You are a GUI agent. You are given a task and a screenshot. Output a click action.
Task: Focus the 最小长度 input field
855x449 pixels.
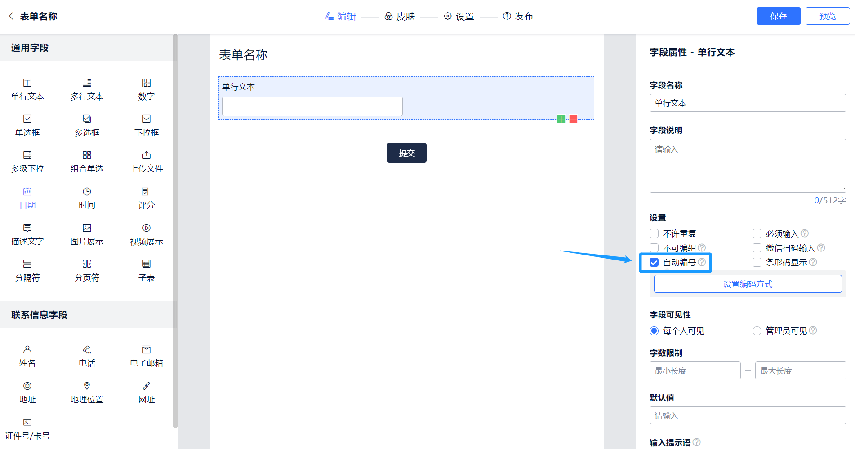pos(695,370)
